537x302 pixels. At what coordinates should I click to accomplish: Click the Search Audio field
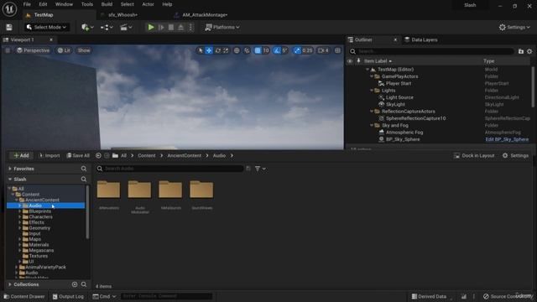tap(169, 169)
